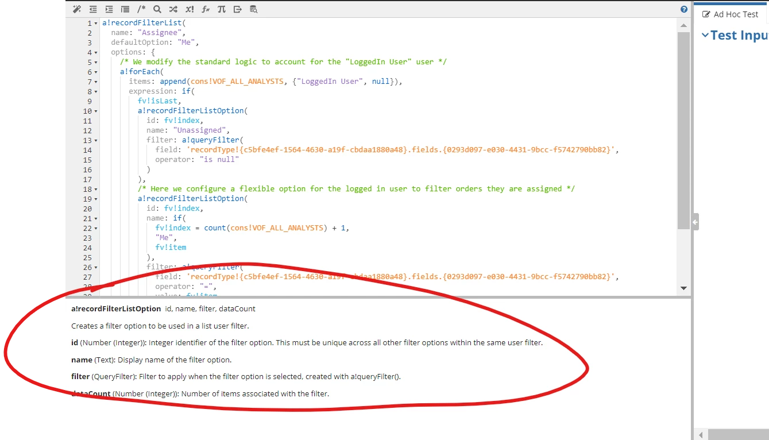Click the recordType field reference on line 14
Image resolution: width=769 pixels, height=440 pixels.
[x=400, y=150]
